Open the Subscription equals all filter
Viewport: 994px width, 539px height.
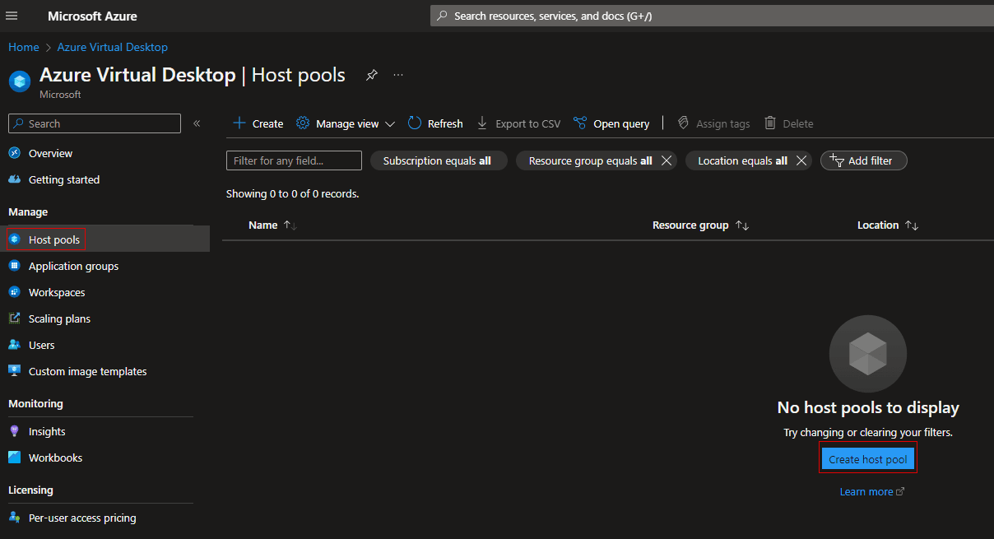point(437,160)
